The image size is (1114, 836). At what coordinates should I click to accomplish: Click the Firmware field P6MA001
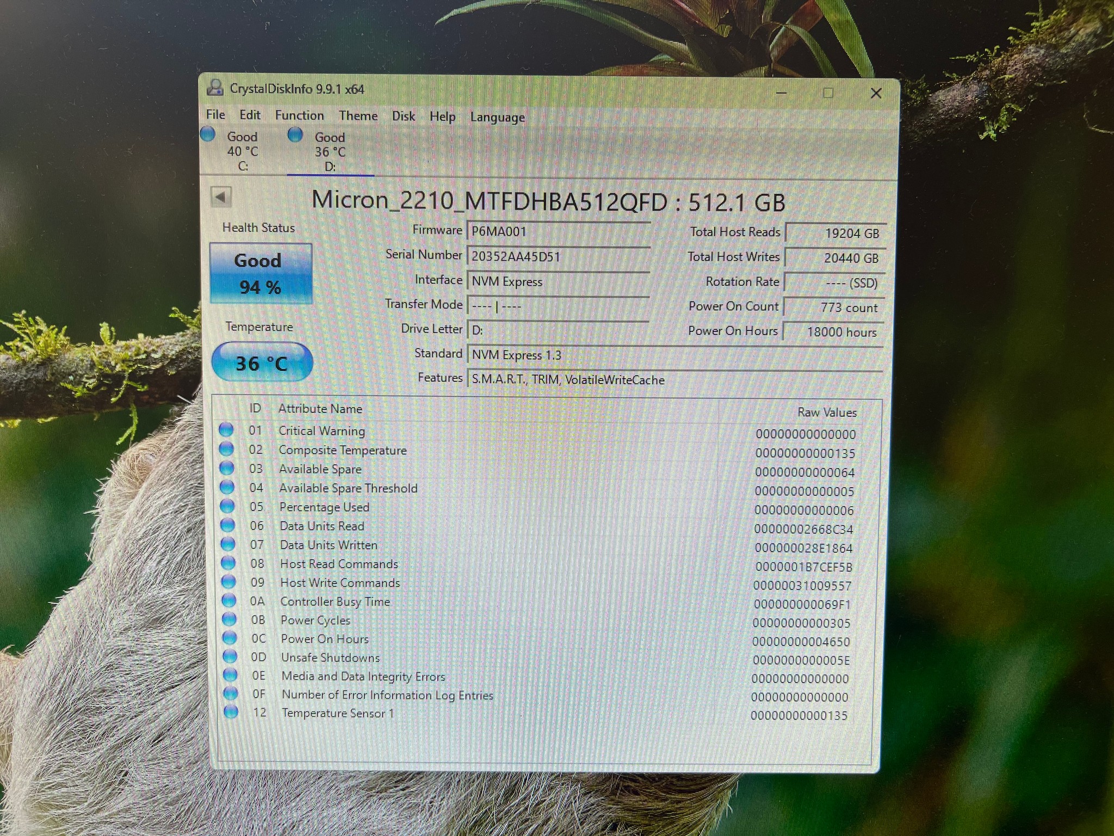pos(558,231)
